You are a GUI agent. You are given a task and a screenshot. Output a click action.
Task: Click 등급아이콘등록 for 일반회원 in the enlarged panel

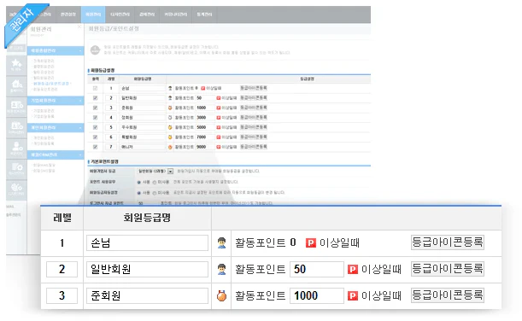448,268
